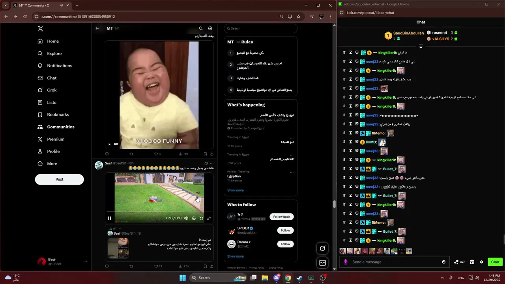View analytics of the GIF post (827)
Screen dimensions: 505x284
pos(183,154)
